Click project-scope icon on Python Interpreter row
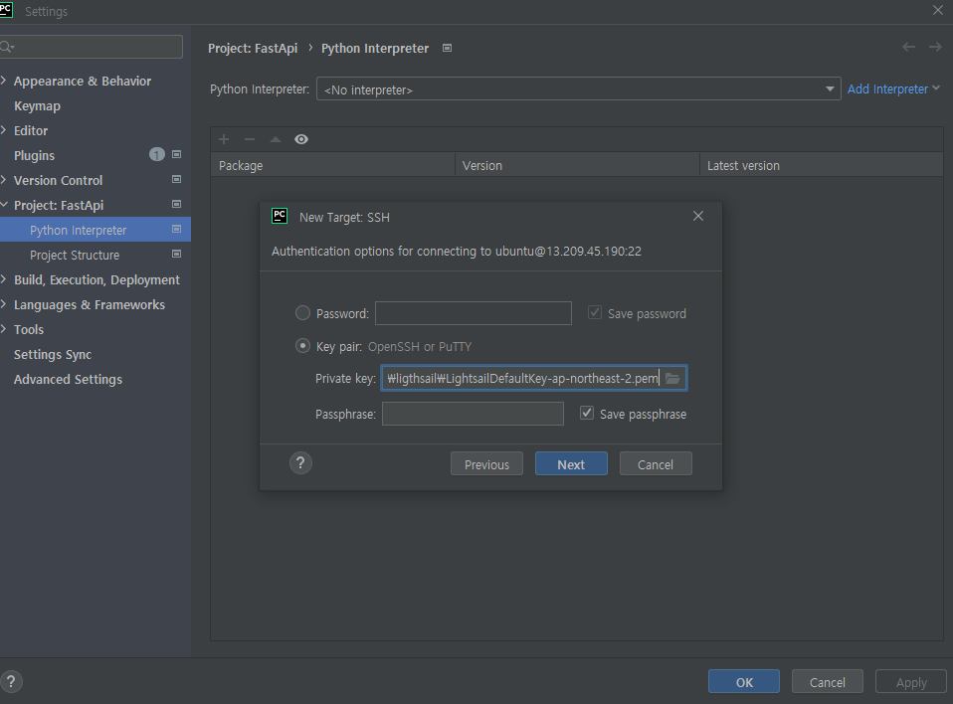953x704 pixels. coord(176,230)
